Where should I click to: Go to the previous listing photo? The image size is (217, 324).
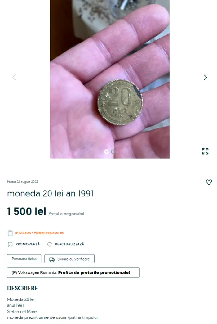tap(14, 78)
